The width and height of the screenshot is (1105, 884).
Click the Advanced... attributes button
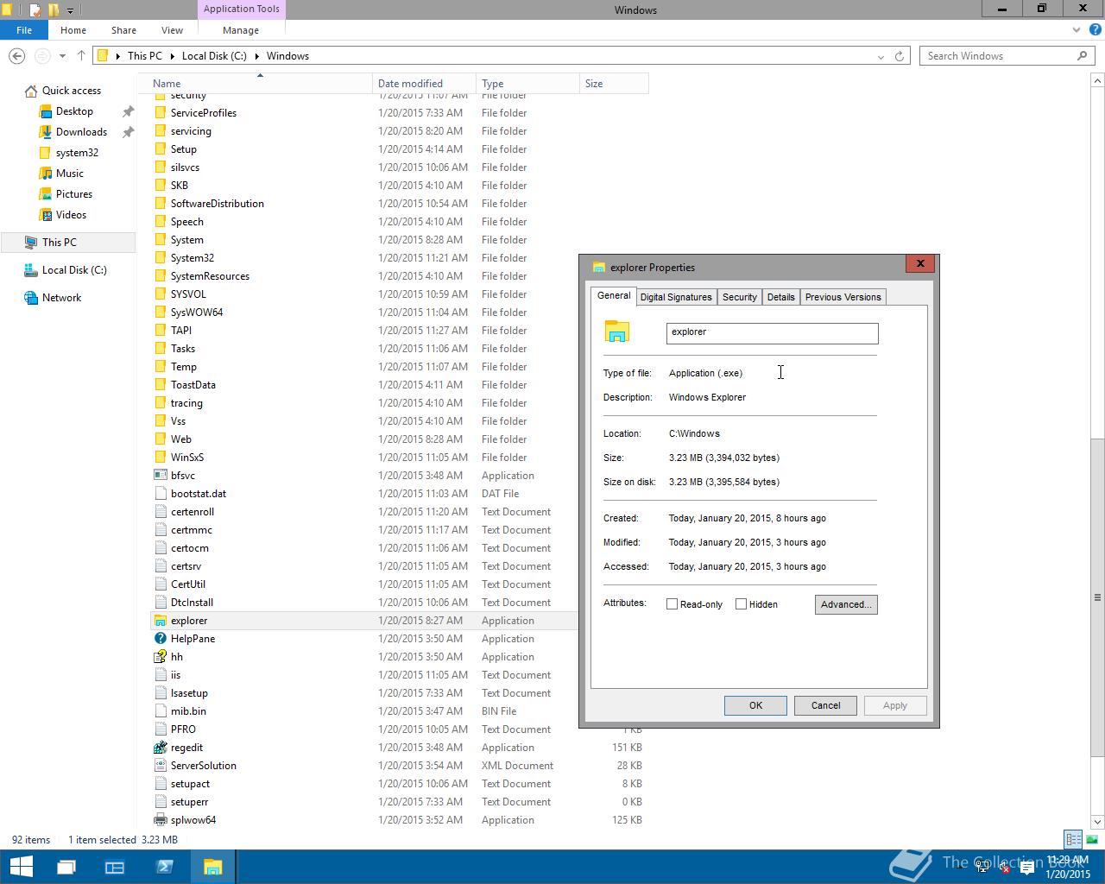pyautogui.click(x=846, y=604)
